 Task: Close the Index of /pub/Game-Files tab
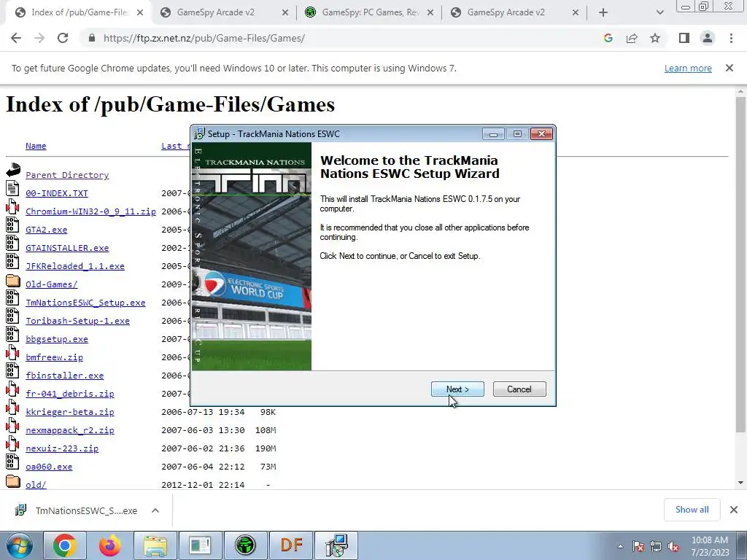click(140, 12)
